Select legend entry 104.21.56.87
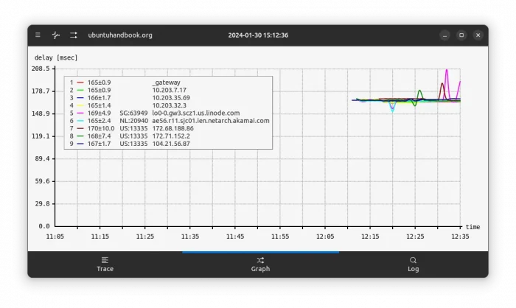This screenshot has width=516, height=308. coord(171,144)
